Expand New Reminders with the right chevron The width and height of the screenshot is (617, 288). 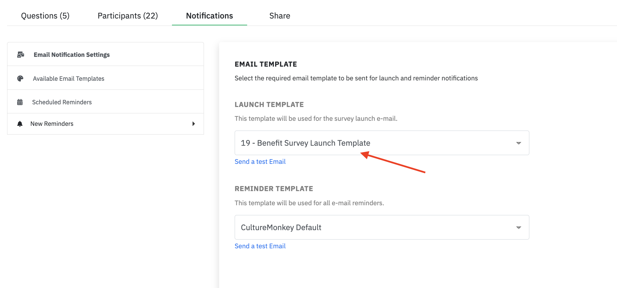(x=194, y=124)
